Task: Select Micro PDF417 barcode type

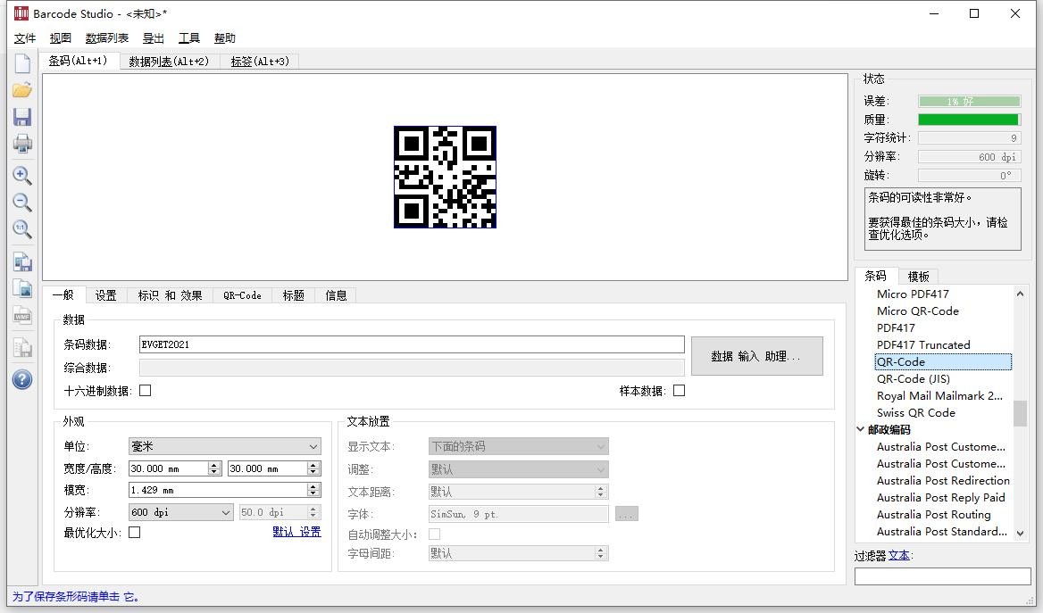Action: 913,294
